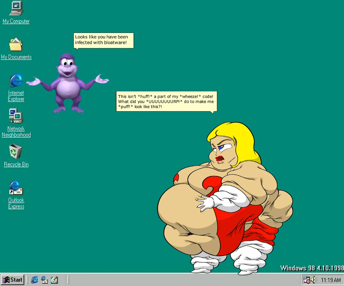Launch Internet Explorer from Quick Launch
The image size is (344, 286).
tap(35, 280)
